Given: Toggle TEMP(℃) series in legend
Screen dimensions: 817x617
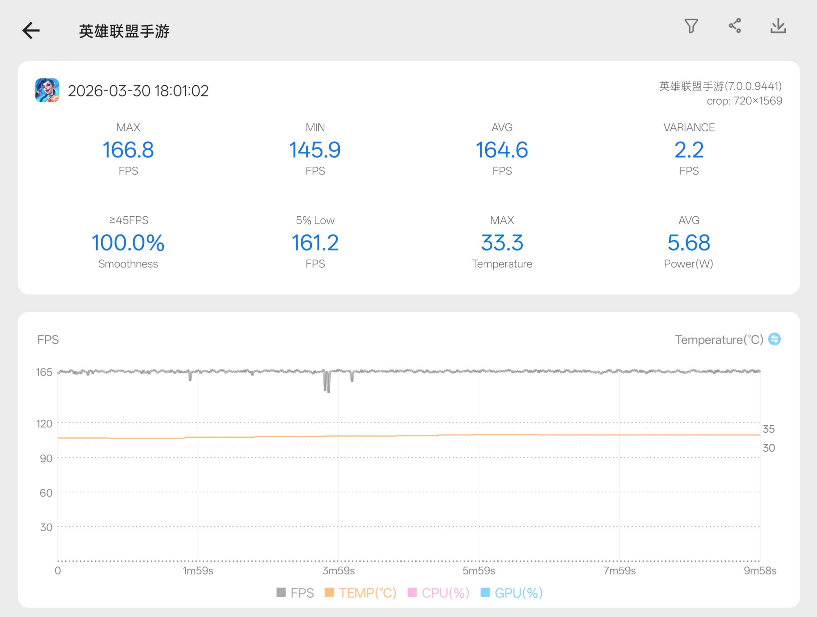Looking at the screenshot, I should (367, 593).
